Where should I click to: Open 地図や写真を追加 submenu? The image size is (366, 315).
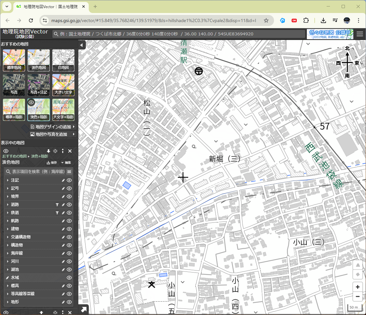(53, 134)
